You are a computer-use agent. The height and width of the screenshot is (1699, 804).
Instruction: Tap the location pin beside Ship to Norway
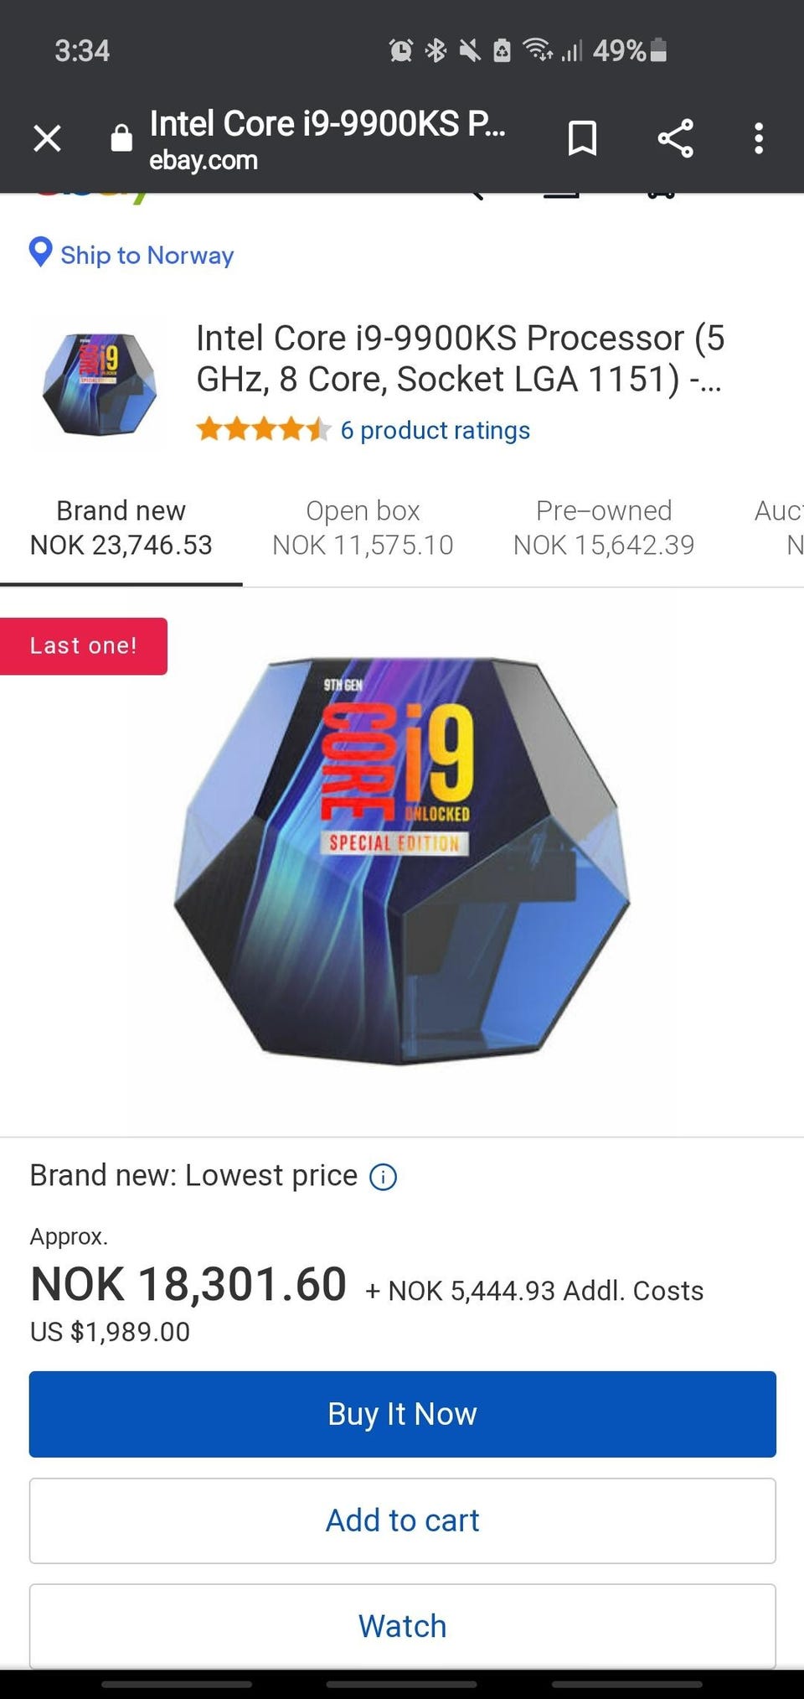pyautogui.click(x=40, y=252)
